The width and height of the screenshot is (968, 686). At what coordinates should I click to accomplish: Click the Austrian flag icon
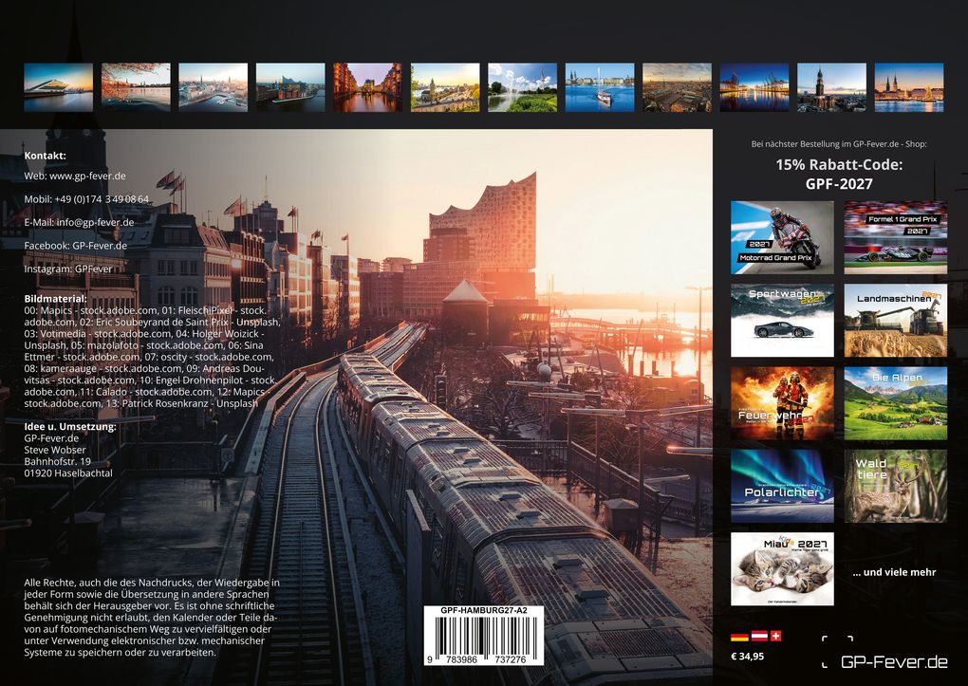tap(758, 636)
